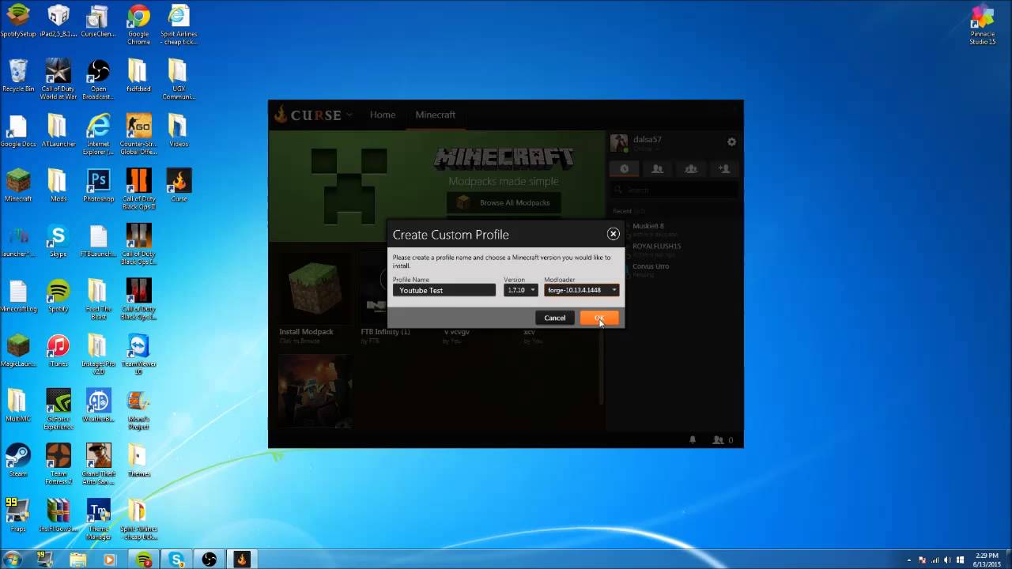Open Spotify from the taskbar
Screen dimensions: 1012x569
[x=143, y=560]
